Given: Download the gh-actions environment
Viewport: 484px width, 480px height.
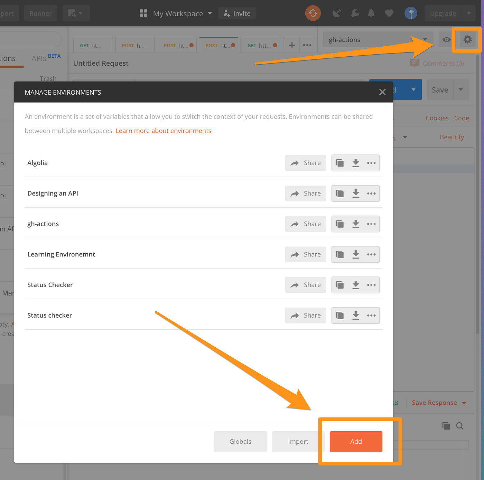Looking at the screenshot, I should (x=356, y=224).
